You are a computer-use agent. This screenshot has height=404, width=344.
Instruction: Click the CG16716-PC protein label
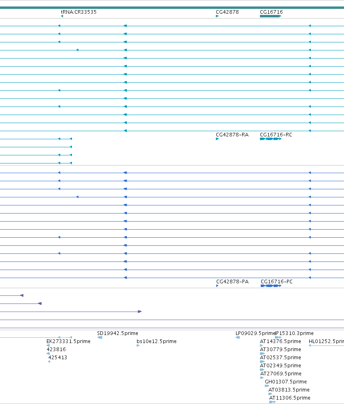[x=276, y=281]
